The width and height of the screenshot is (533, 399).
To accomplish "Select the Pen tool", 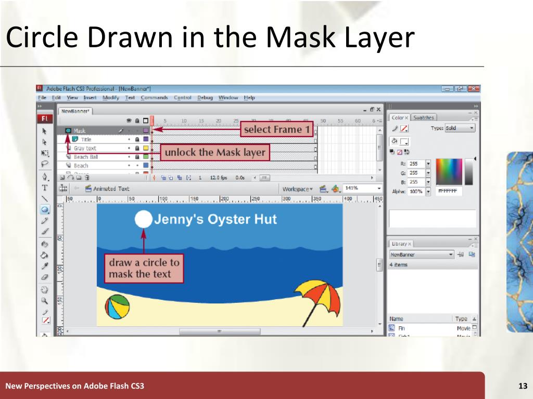I will [45, 177].
